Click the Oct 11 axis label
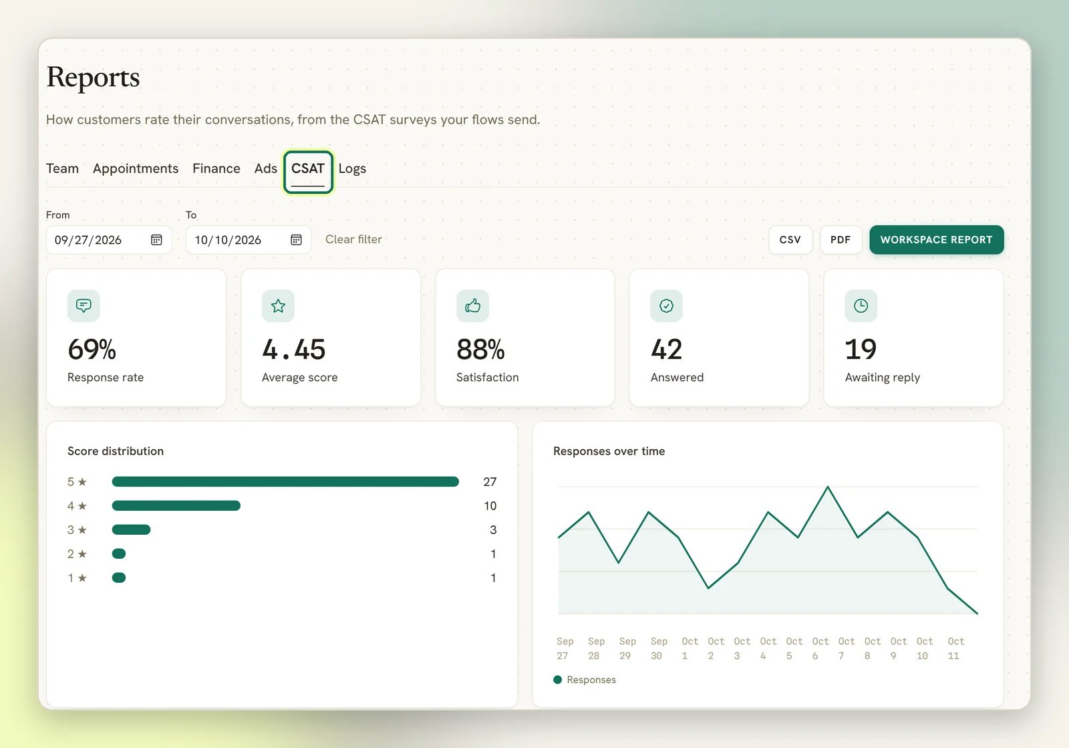The width and height of the screenshot is (1069, 748). coord(955,648)
